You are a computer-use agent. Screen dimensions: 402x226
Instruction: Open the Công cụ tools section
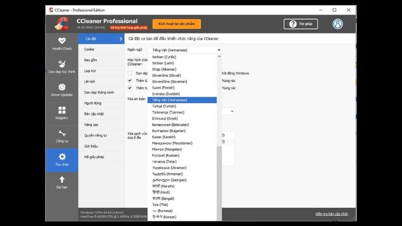click(62, 136)
